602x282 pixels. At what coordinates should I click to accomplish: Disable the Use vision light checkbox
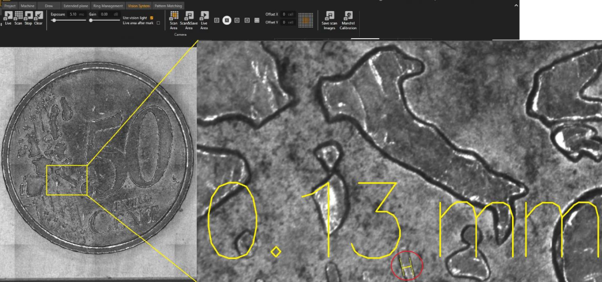tap(152, 18)
